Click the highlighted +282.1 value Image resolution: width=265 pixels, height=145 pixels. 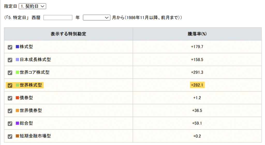tap(197, 85)
